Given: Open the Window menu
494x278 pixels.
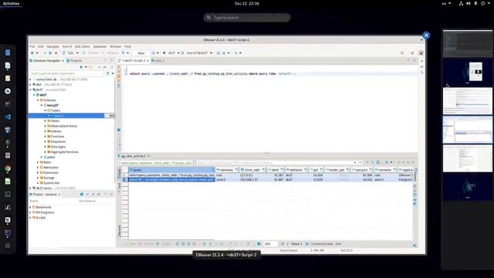Looking at the screenshot, I should pyautogui.click(x=115, y=46).
